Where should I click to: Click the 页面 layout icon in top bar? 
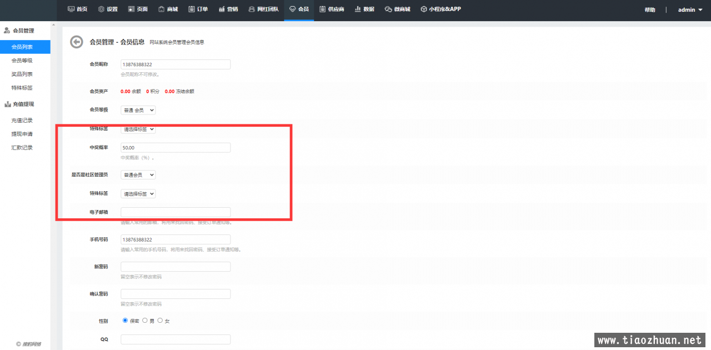tap(131, 9)
